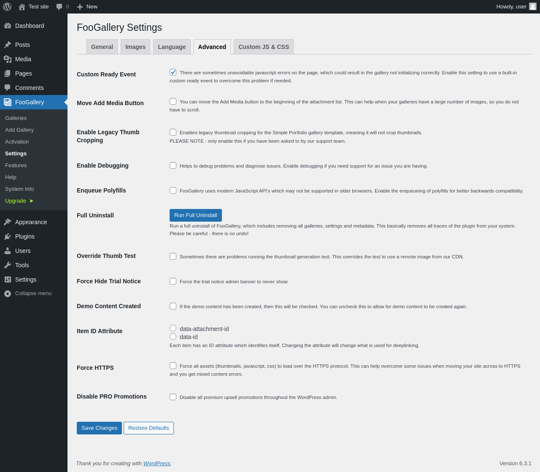
Task: Select the data-attachment-id radio option
Action: coord(173,328)
